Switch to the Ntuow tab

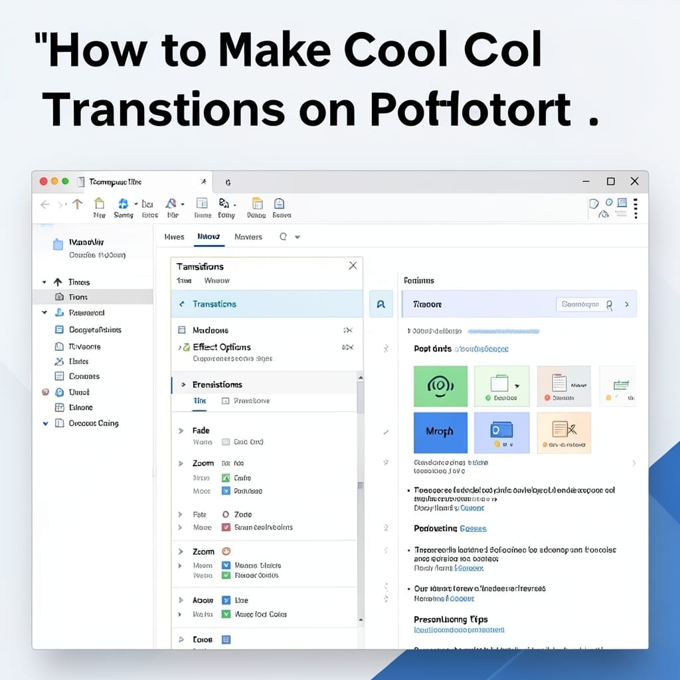209,237
